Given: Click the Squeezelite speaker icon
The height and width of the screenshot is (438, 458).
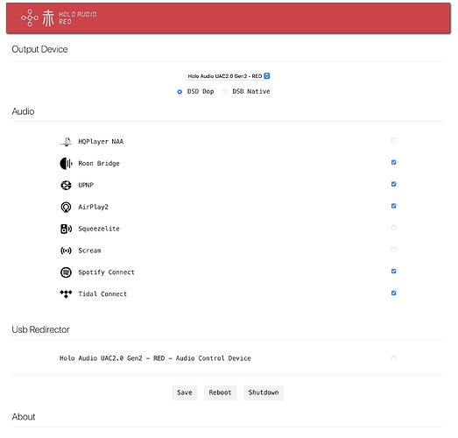Looking at the screenshot, I should pyautogui.click(x=66, y=229).
